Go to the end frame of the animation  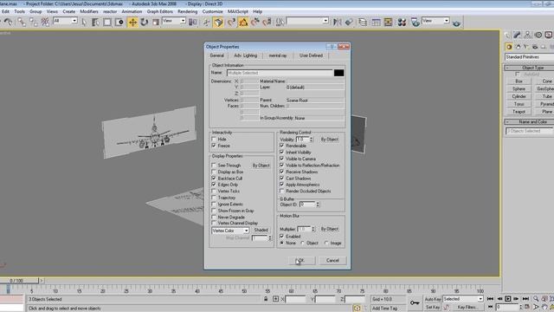click(525, 299)
